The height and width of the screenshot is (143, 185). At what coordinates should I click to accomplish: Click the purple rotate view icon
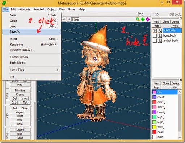coord(147,19)
